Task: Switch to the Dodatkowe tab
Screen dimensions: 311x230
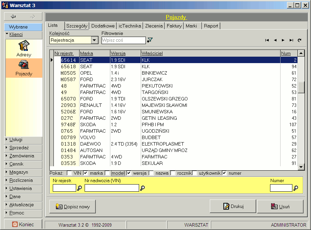Action: click(103, 26)
